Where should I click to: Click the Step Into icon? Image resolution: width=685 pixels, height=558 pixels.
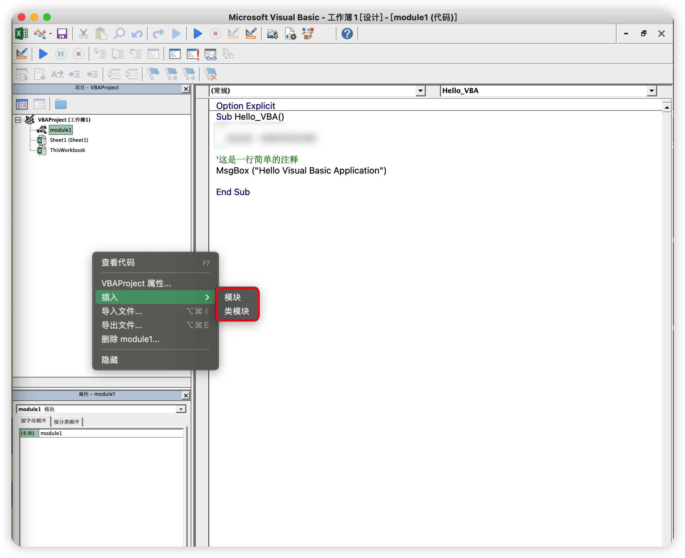[100, 54]
